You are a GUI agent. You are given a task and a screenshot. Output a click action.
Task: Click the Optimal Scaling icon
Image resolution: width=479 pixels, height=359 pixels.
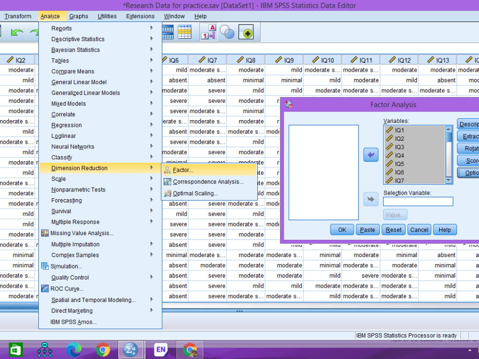tap(167, 193)
